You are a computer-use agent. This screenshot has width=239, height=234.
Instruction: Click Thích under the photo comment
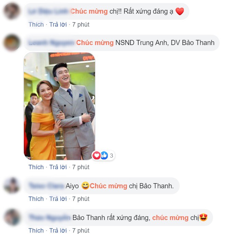pos(36,167)
